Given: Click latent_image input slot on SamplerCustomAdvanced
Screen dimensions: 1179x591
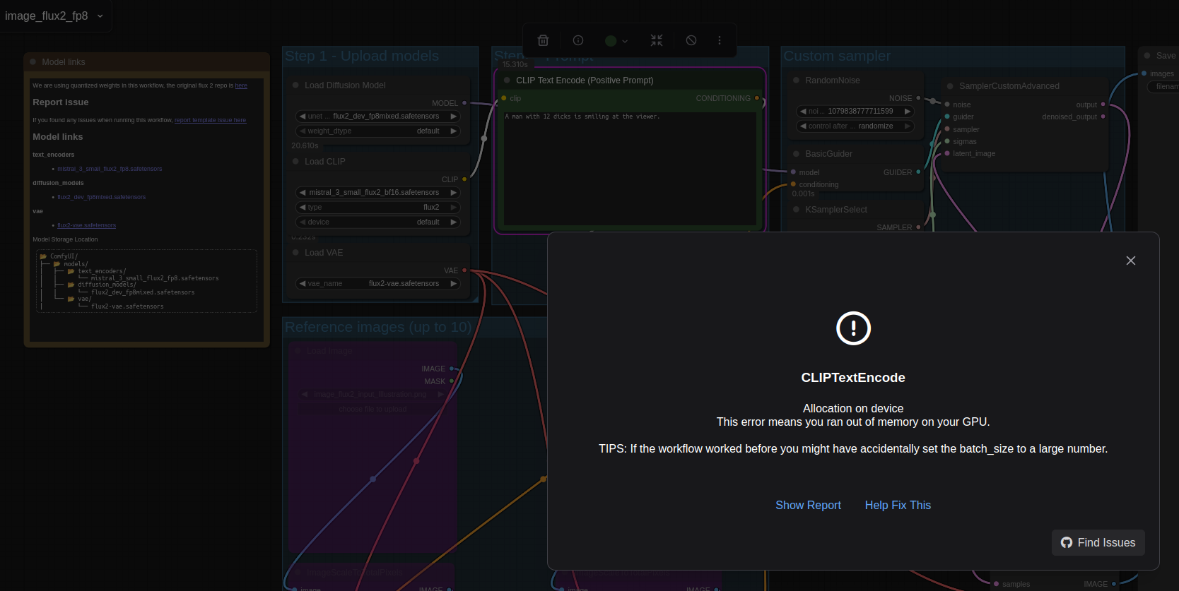Looking at the screenshot, I should (947, 153).
